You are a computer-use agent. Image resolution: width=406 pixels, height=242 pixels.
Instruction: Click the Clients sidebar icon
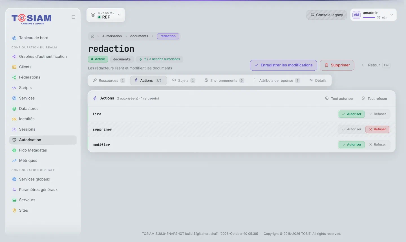[14, 67]
